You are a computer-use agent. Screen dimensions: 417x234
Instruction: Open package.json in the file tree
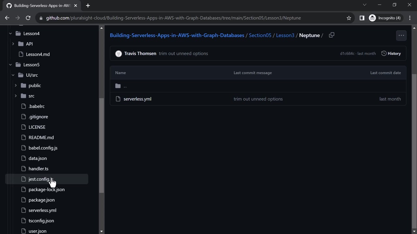[42, 200]
